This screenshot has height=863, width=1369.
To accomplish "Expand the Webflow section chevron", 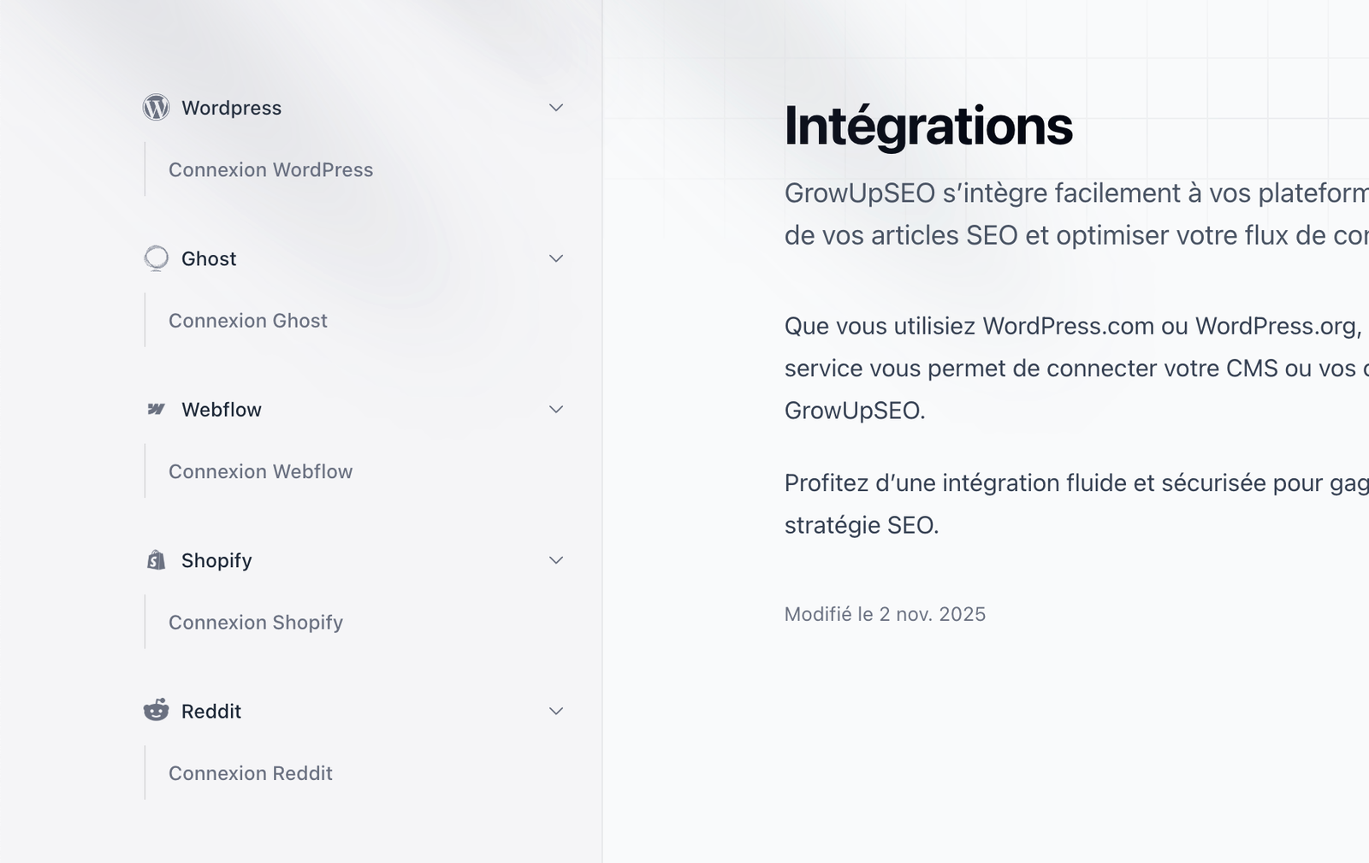I will point(555,409).
